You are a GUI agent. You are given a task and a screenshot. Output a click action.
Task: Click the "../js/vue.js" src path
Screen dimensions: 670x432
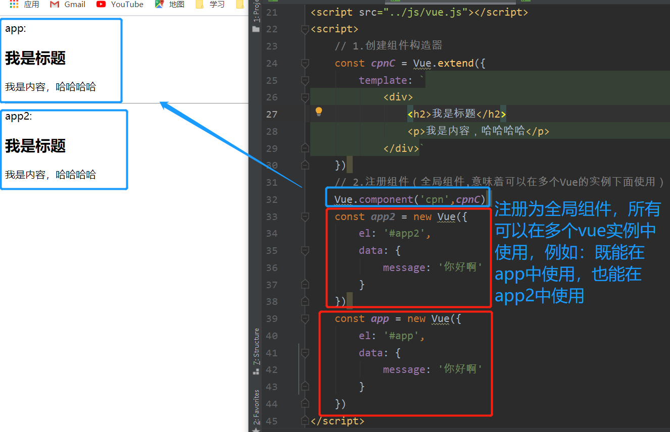426,12
